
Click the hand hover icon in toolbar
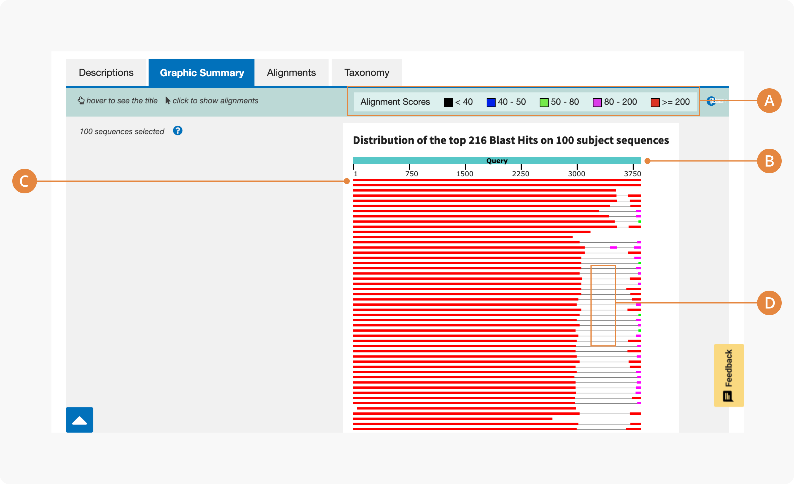[x=81, y=101]
